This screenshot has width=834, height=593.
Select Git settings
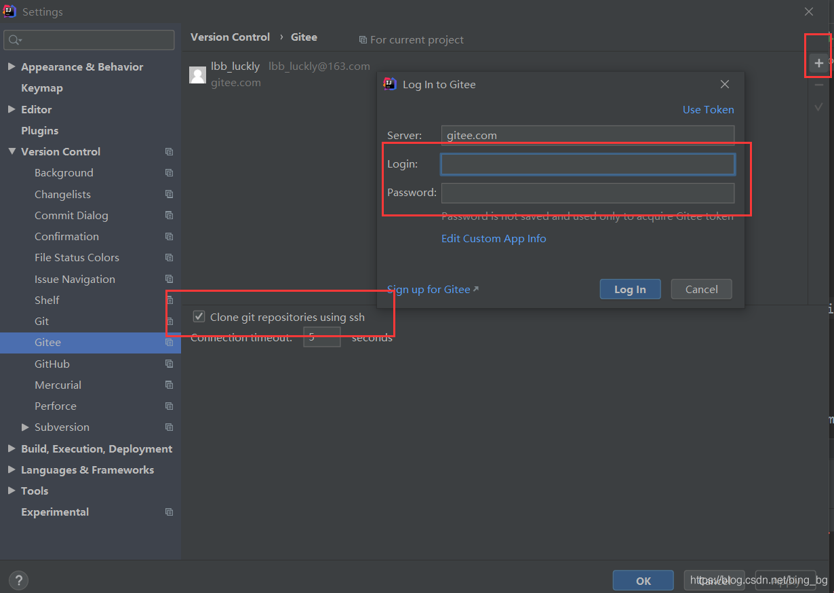click(x=41, y=321)
